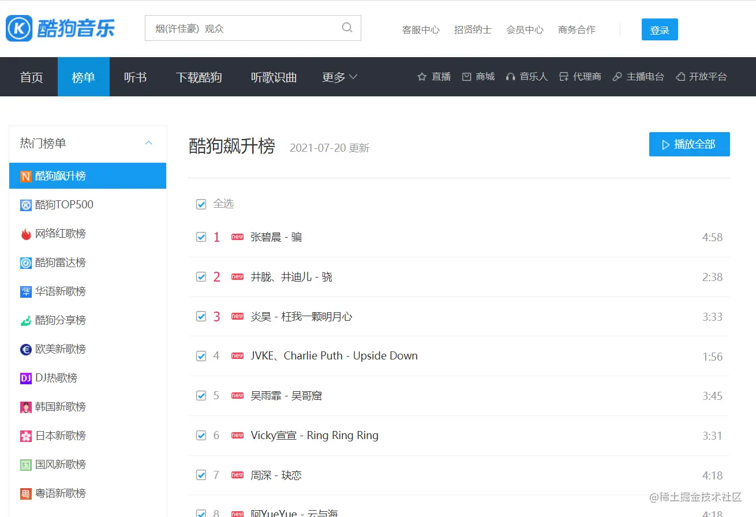Click the euro icon of 欧美新歌榜

coord(26,349)
